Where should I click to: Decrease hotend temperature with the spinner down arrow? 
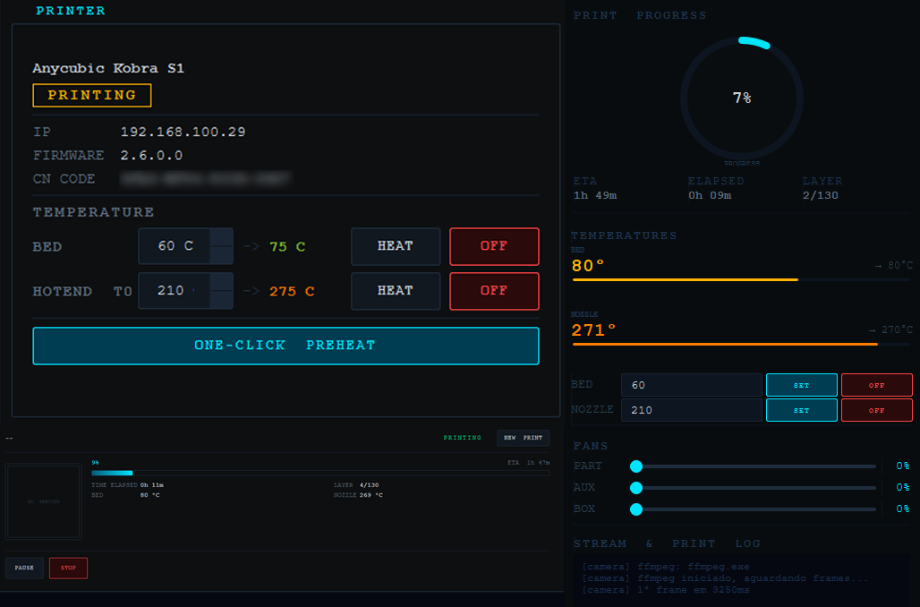(x=221, y=300)
